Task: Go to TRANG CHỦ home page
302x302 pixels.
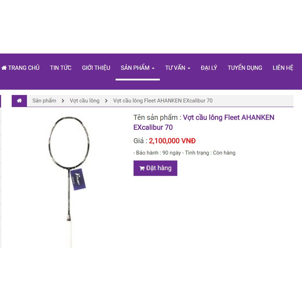Action: point(21,68)
